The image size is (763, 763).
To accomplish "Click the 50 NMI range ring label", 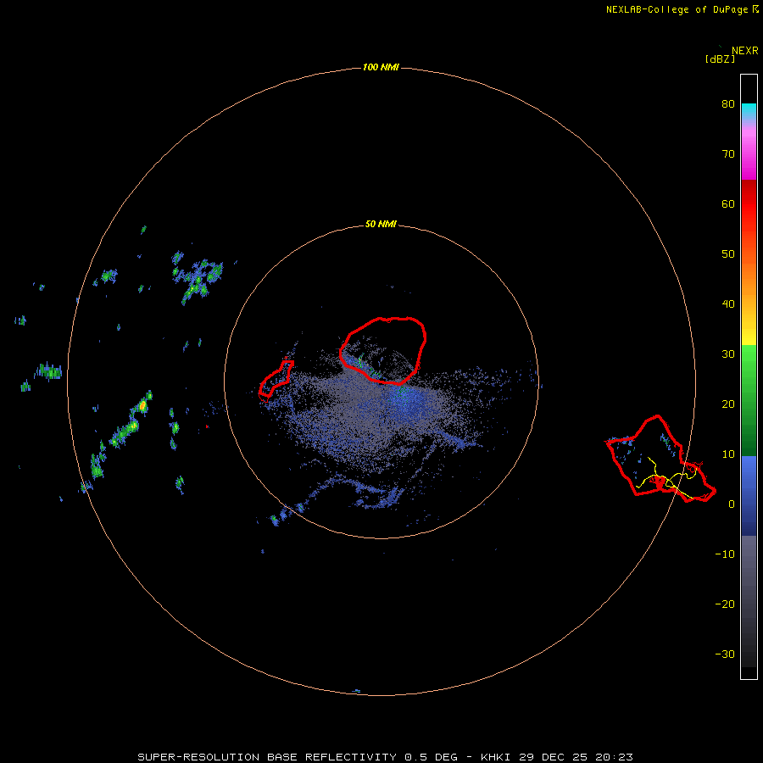I will (x=381, y=225).
